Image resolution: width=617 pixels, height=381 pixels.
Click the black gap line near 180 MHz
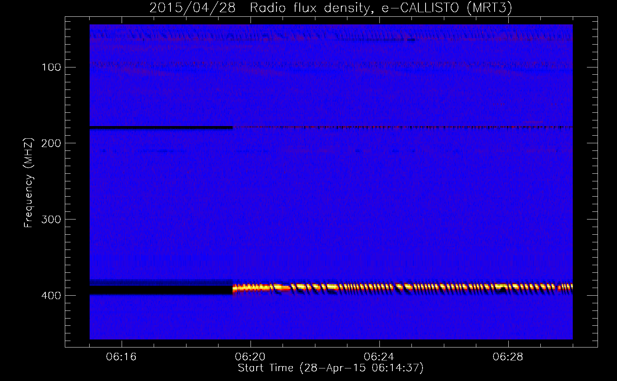point(161,128)
